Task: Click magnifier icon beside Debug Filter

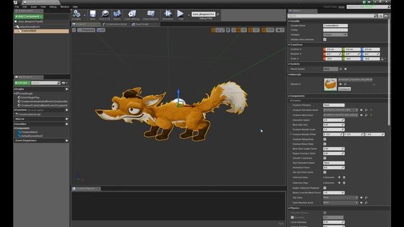Action: click(x=218, y=14)
